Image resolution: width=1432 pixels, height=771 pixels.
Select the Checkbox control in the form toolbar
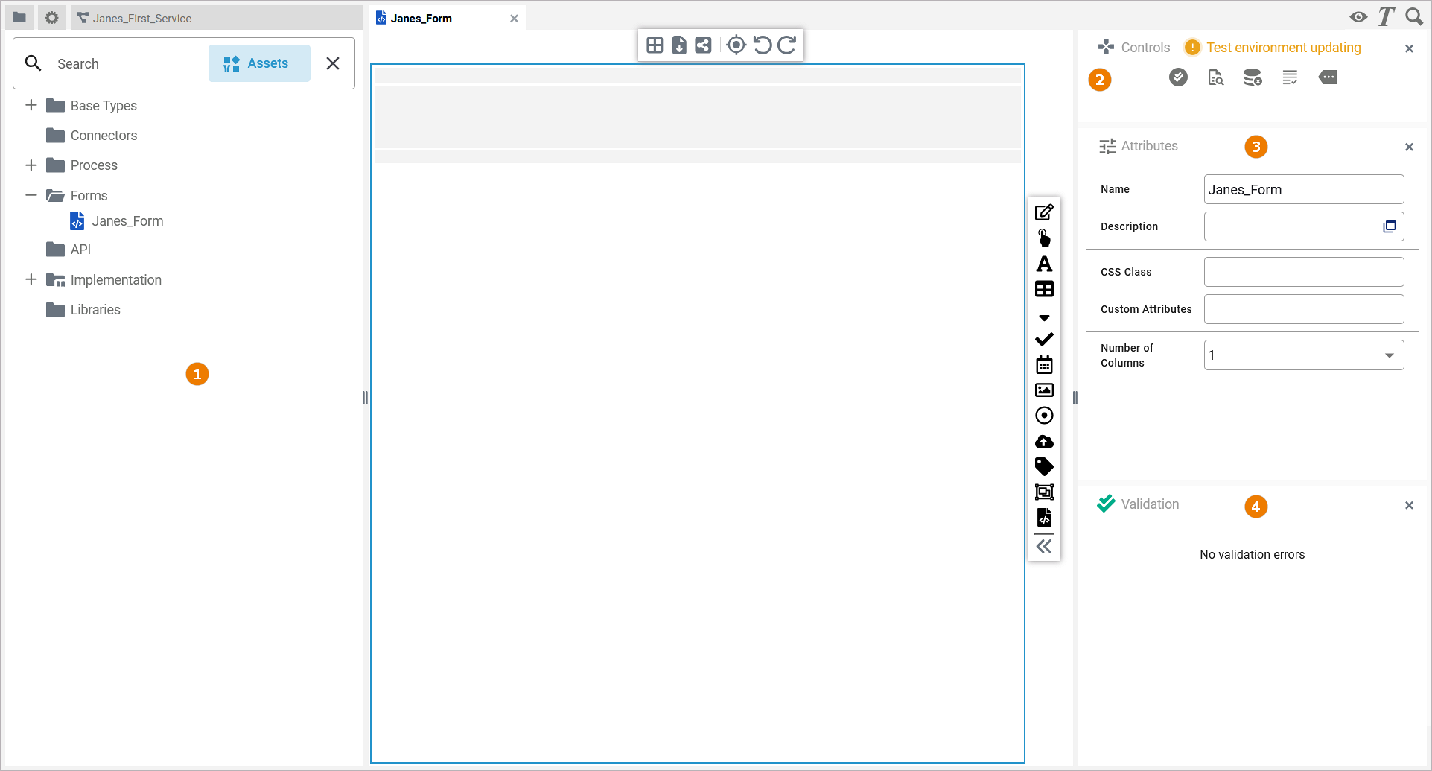(x=1044, y=338)
